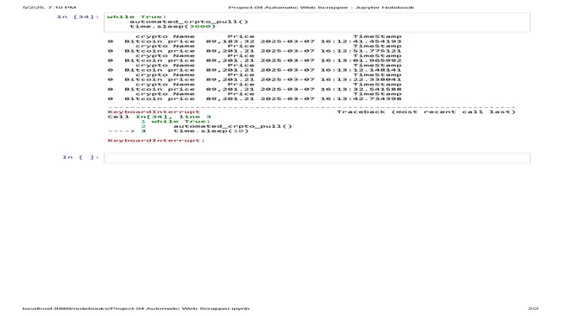Click the empty code cell input area
561x316 pixels.
coord(317,158)
